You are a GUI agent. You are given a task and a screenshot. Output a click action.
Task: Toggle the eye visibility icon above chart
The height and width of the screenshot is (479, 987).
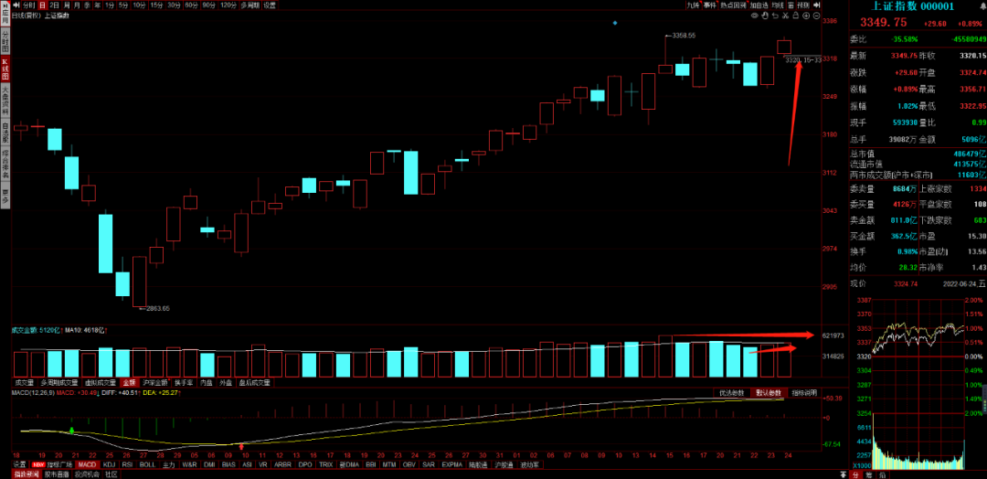click(x=755, y=16)
